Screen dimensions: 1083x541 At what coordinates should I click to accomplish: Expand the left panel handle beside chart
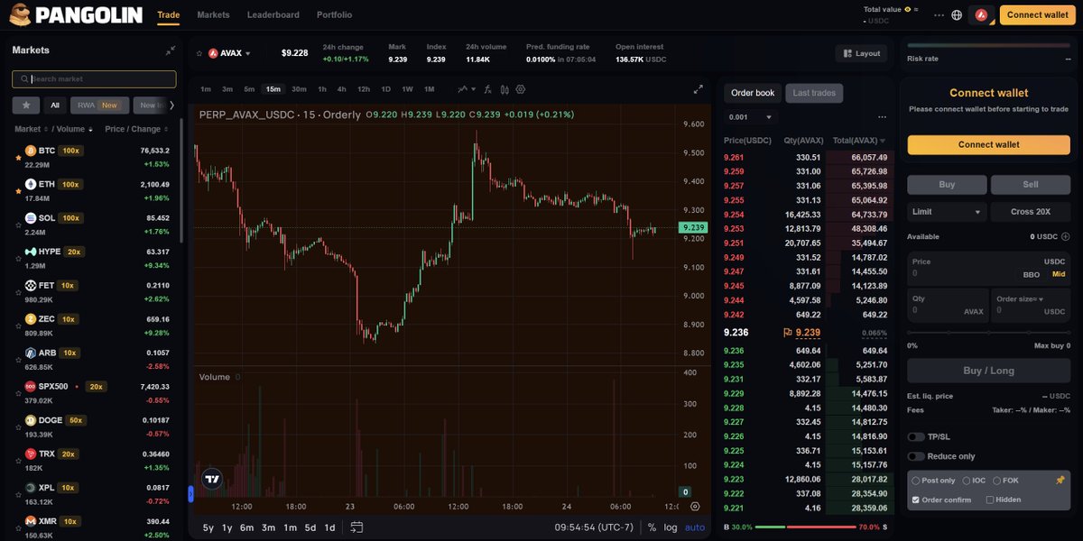click(x=190, y=493)
